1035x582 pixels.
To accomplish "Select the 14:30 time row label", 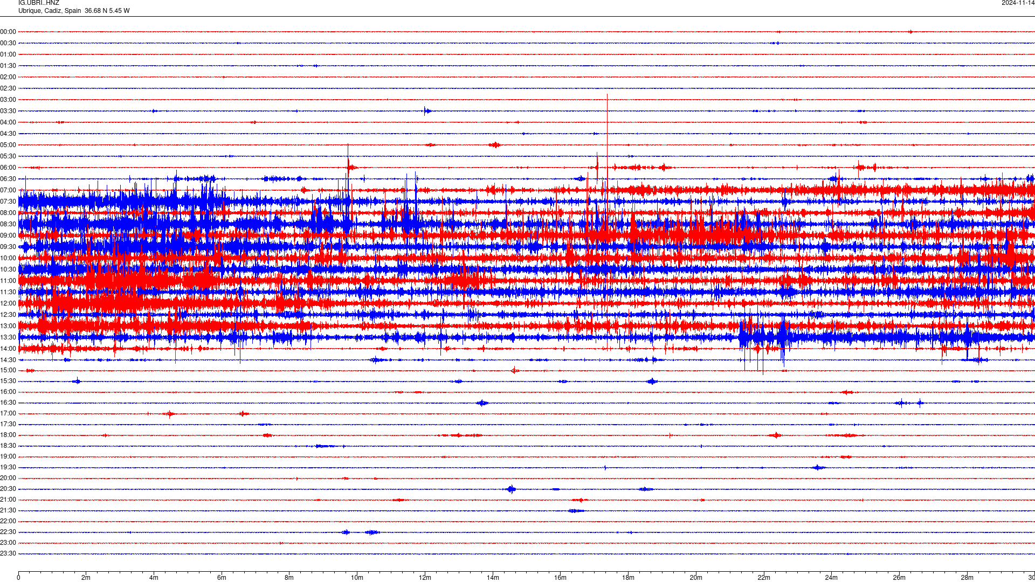I will point(8,360).
